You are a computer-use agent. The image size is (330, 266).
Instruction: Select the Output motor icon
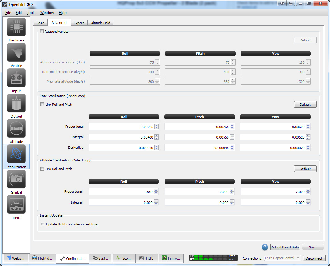16,103
